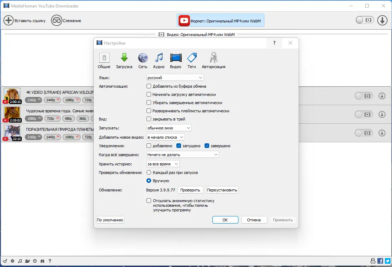Image resolution: width=392 pixels, height=267 pixels.
Task: Open Хранить историю dropdown
Action: [163, 164]
